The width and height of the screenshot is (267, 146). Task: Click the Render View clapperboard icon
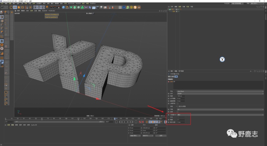[51, 7]
